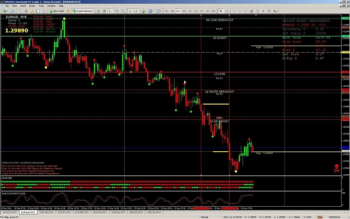Open the Help menu

click(x=61, y=6)
